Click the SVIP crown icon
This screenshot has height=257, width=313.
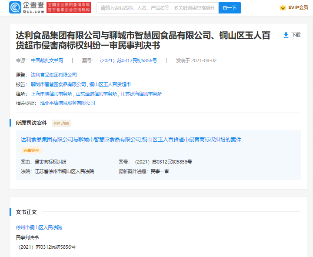tap(283, 8)
